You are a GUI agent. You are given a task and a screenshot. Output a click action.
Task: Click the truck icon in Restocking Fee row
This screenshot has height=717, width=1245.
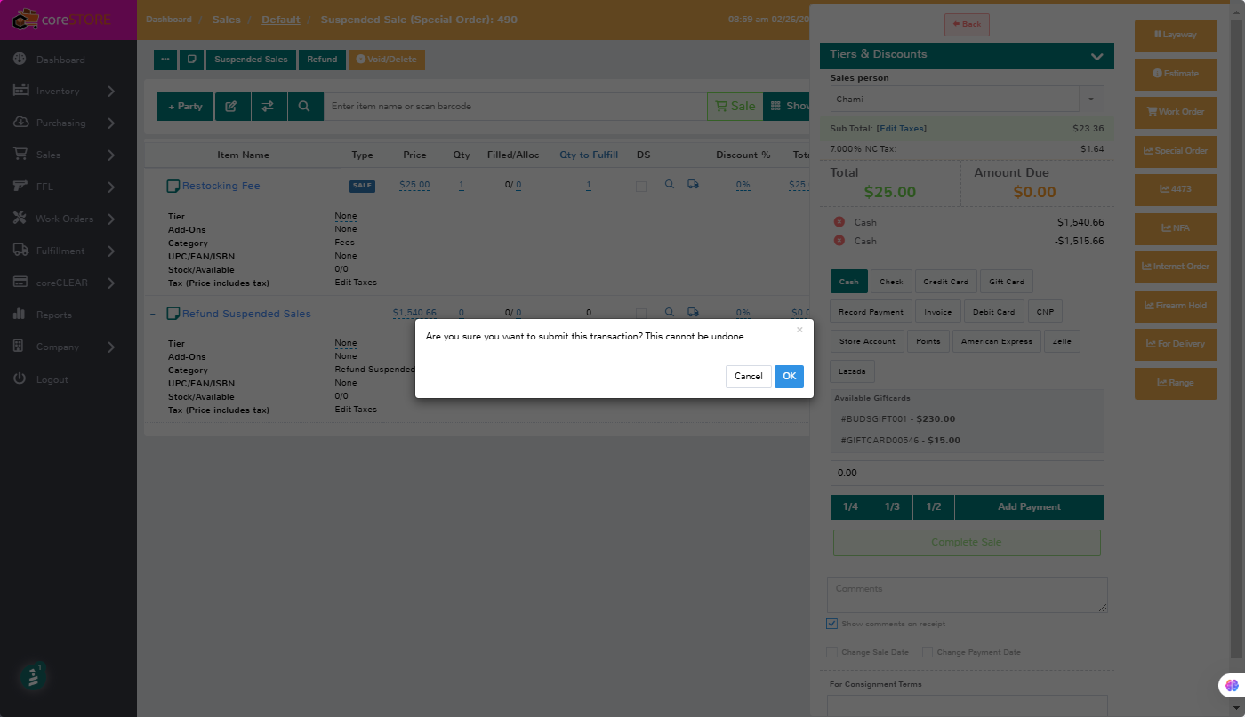[x=693, y=186]
